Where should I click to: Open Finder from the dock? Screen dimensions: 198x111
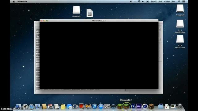pyautogui.click(x=19, y=106)
